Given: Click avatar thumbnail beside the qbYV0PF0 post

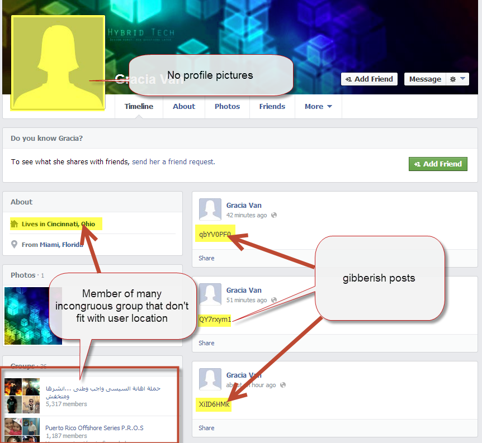Looking at the screenshot, I should tap(210, 209).
